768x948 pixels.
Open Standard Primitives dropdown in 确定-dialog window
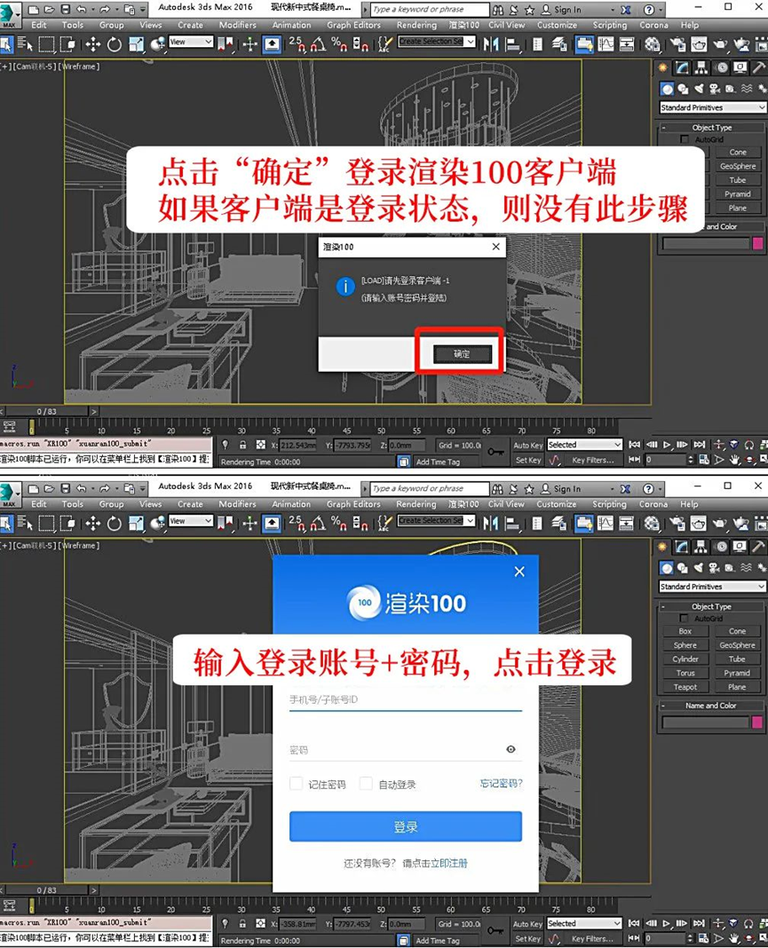[x=712, y=107]
